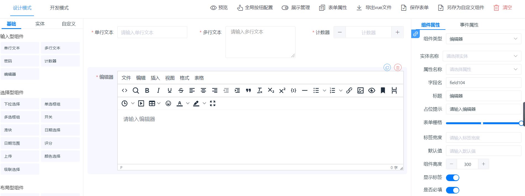525x196 pixels.
Task: Switch to 自定义 components tab
Action: pyautogui.click(x=69, y=24)
